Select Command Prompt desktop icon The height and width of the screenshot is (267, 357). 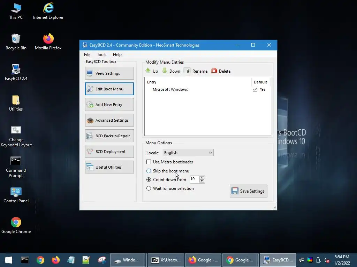16,167
